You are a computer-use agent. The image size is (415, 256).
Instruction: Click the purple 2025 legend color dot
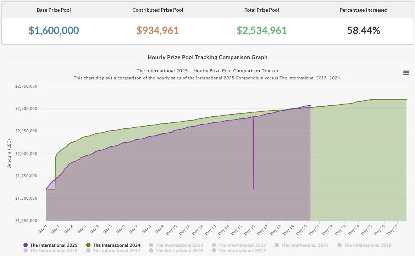(26, 245)
